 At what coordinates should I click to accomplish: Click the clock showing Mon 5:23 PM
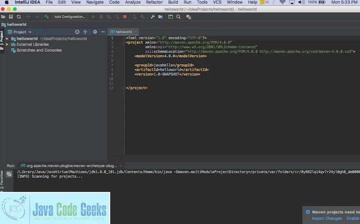pyautogui.click(x=344, y=2)
